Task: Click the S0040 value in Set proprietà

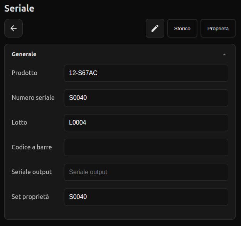Action: point(78,197)
